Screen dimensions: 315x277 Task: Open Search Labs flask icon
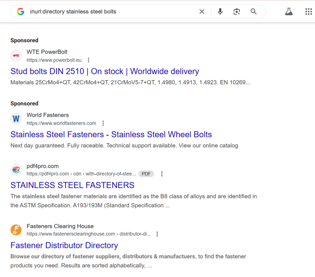click(x=289, y=12)
